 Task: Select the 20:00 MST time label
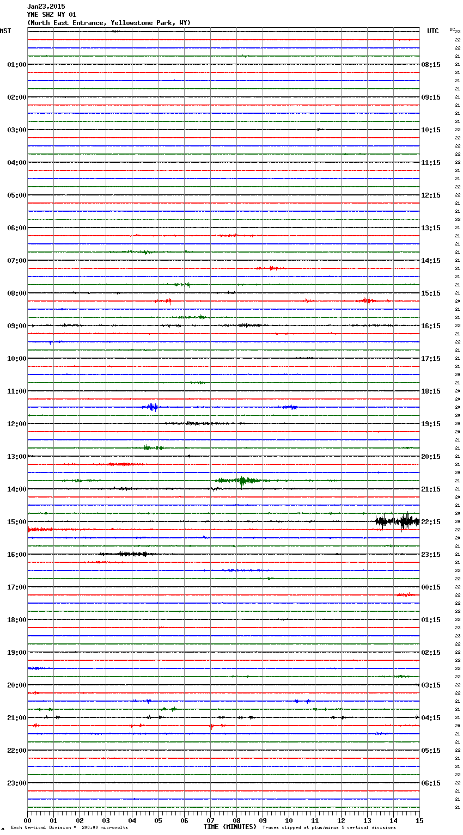(x=17, y=685)
